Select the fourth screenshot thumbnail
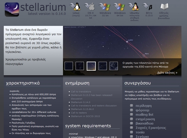Image resolution: width=187 pixels, height=138 pixels. coord(103,66)
